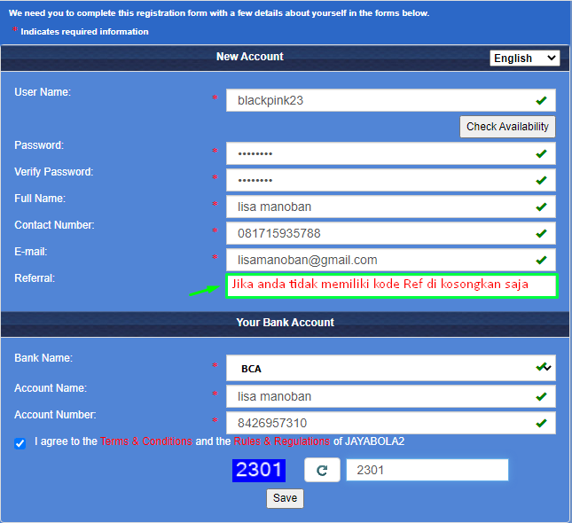Click the green checkmark in Contact Number field
Image resolution: width=572 pixels, height=523 pixels.
[x=541, y=233]
